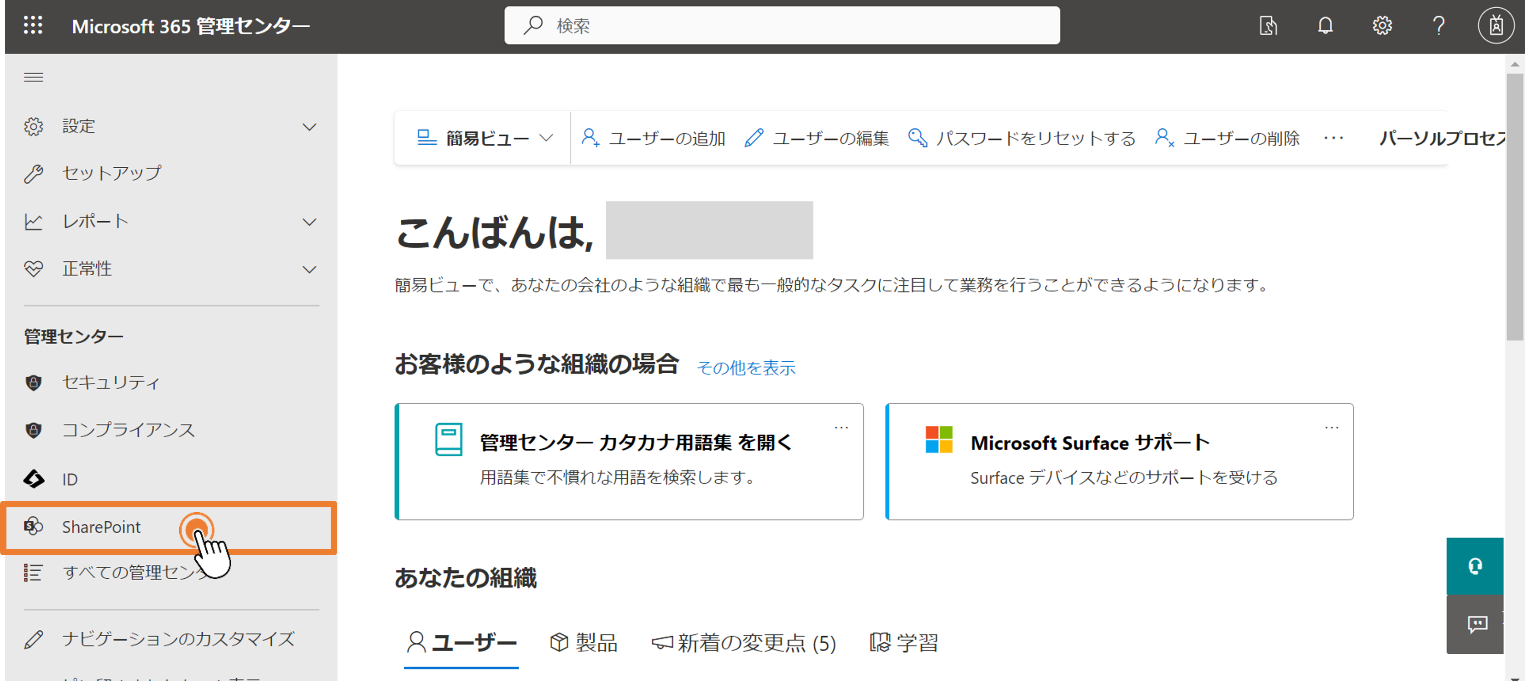The height and width of the screenshot is (681, 1525).
Task: Open settings gear in top bar
Action: pos(1382,25)
